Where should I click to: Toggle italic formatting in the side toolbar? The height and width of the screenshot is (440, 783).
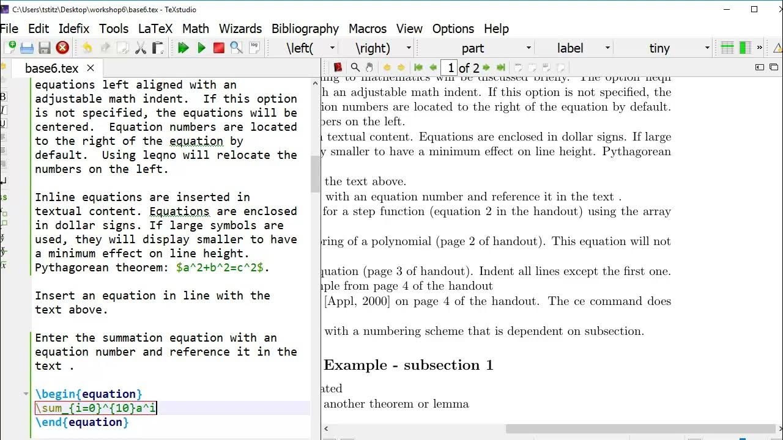pos(3,110)
